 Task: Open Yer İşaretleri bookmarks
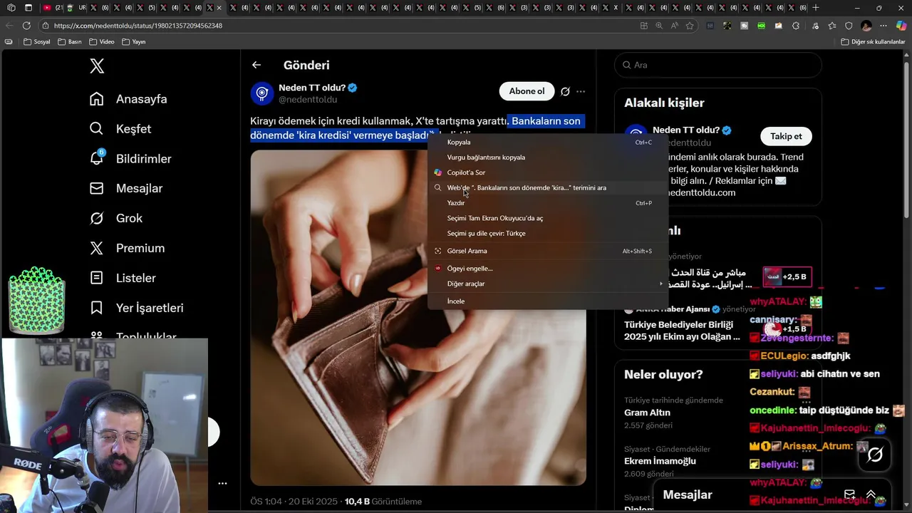(137, 309)
